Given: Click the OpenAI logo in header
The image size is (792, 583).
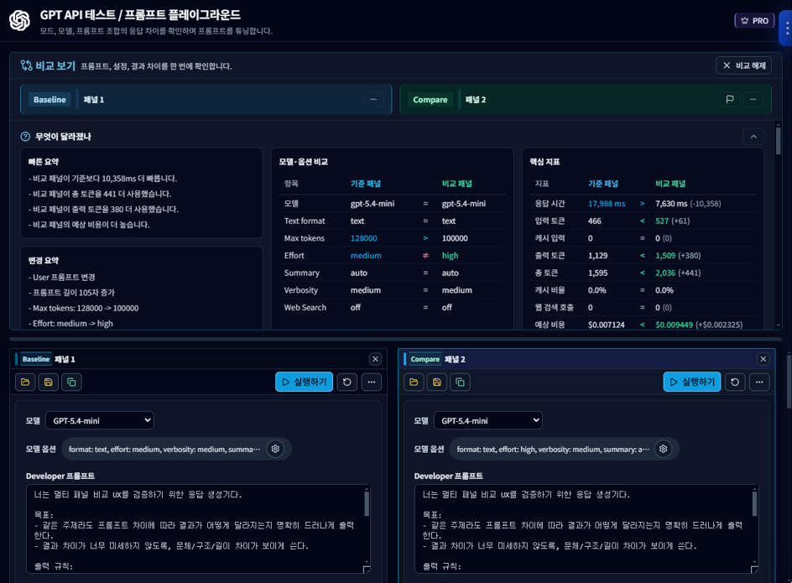Looking at the screenshot, I should tap(19, 20).
